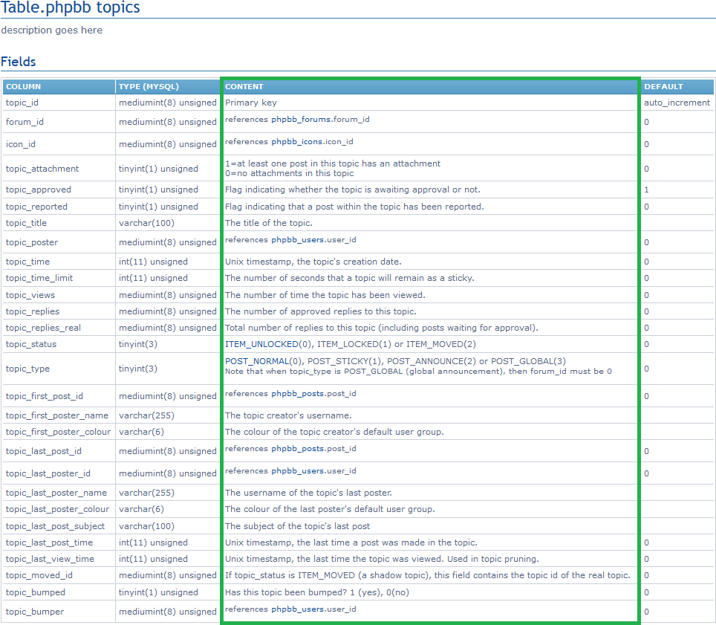
Task: Open the phpbb_icons link in icon_id row
Action: 294,141
